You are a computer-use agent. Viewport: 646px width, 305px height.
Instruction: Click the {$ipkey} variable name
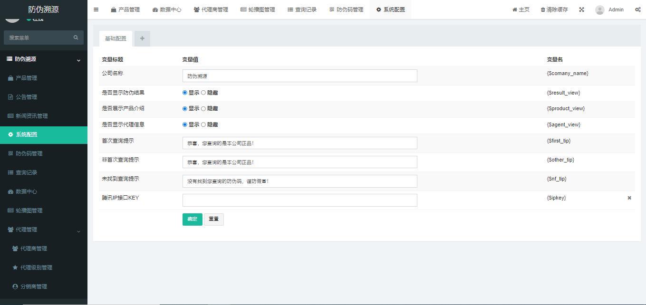click(x=556, y=198)
